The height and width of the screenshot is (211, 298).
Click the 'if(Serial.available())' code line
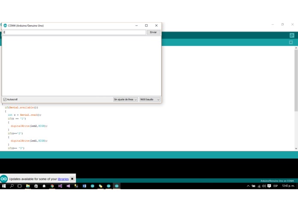[21, 108]
